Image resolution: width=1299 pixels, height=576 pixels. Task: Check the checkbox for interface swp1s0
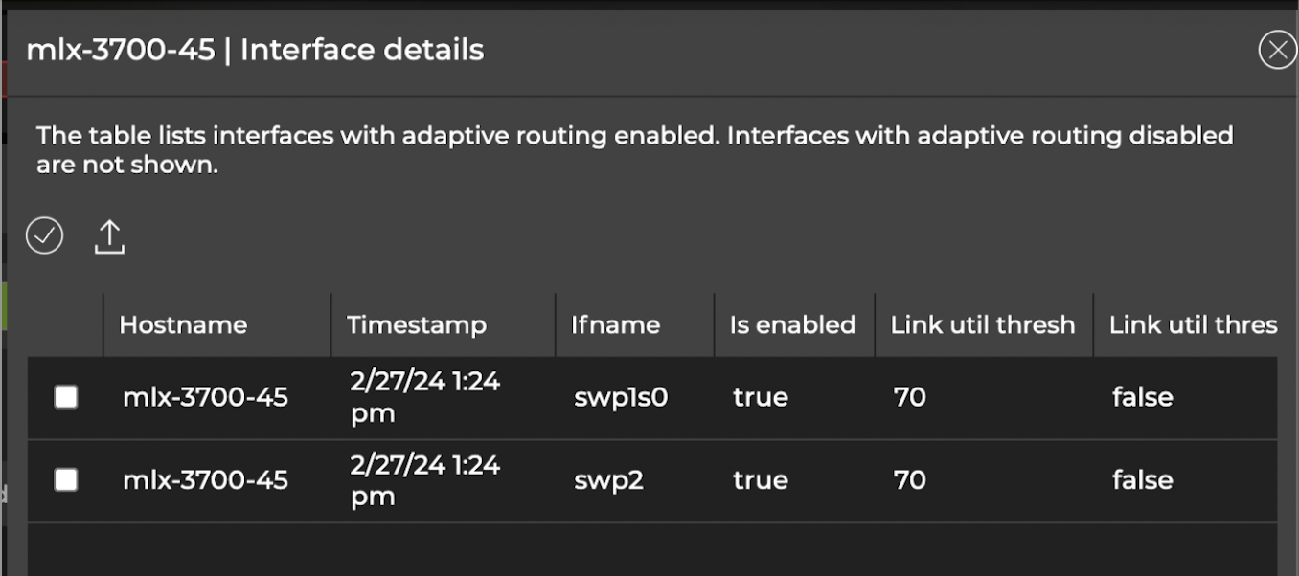[65, 396]
